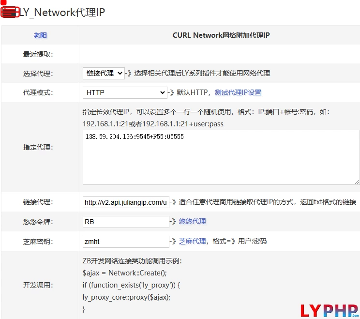Click the 老阳 author link
This screenshot has width=360, height=319.
point(40,35)
